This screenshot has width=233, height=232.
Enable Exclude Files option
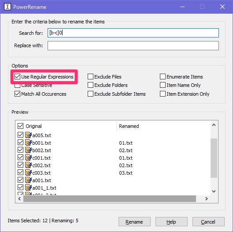coord(90,77)
